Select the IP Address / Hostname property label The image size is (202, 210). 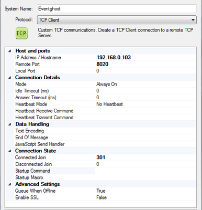pos(38,57)
